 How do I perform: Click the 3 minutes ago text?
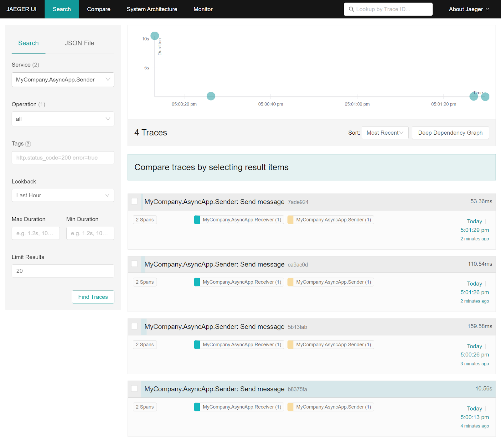tap(475, 364)
